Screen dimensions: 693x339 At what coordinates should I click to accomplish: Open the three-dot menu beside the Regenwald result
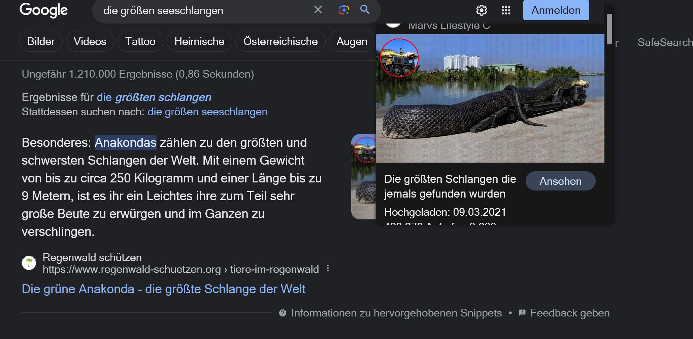coord(328,268)
